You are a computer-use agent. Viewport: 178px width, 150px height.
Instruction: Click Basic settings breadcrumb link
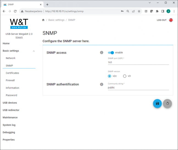[x=56, y=20]
